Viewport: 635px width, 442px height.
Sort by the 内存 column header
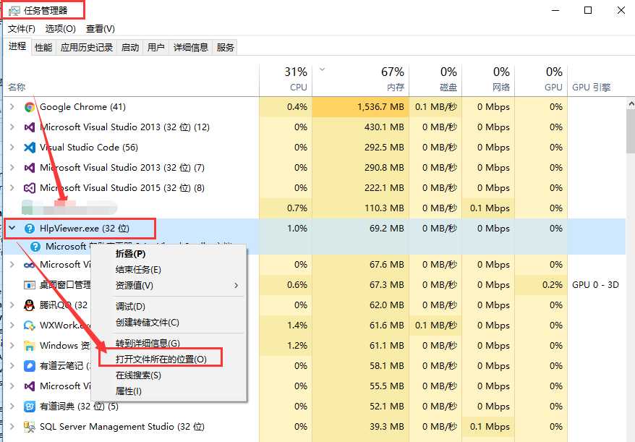[360, 80]
